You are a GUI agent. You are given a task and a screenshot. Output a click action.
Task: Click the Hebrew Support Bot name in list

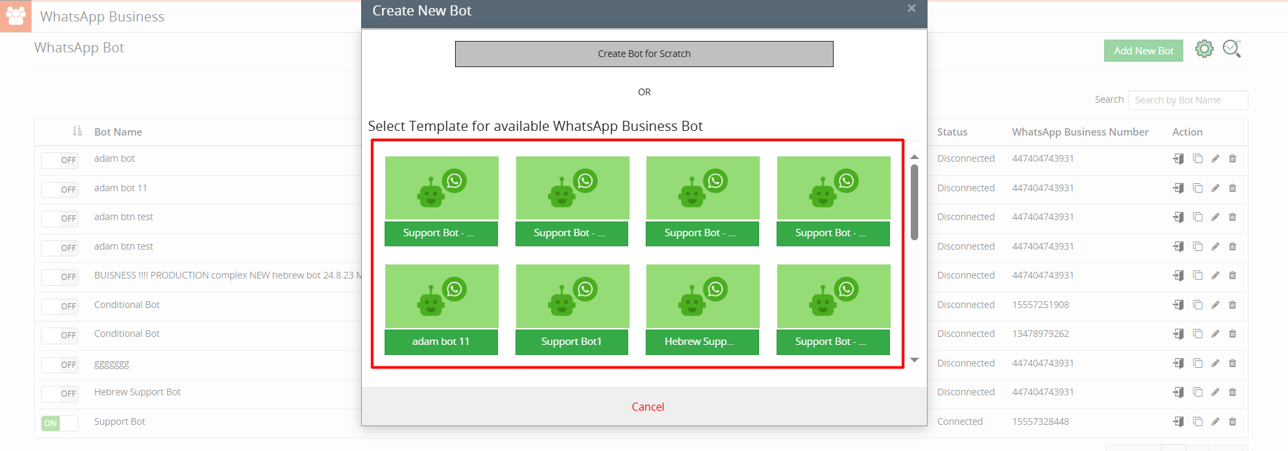[138, 392]
